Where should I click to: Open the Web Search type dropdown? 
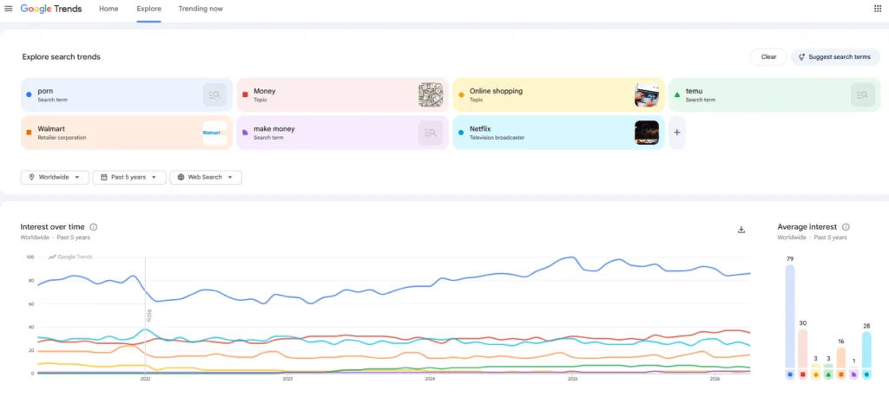206,177
